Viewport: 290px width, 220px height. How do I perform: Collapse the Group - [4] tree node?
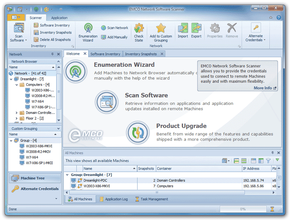tap(11, 141)
